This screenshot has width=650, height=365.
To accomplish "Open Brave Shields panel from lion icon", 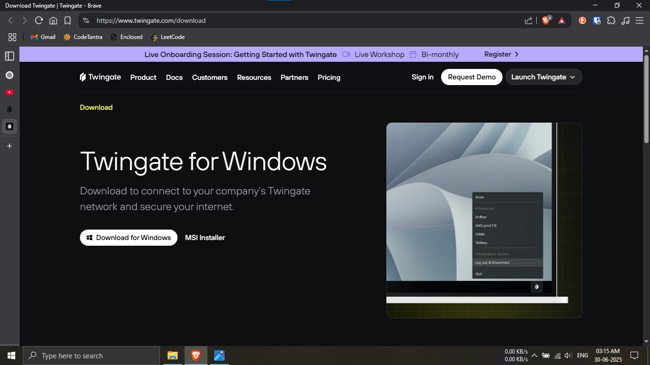I will (546, 20).
